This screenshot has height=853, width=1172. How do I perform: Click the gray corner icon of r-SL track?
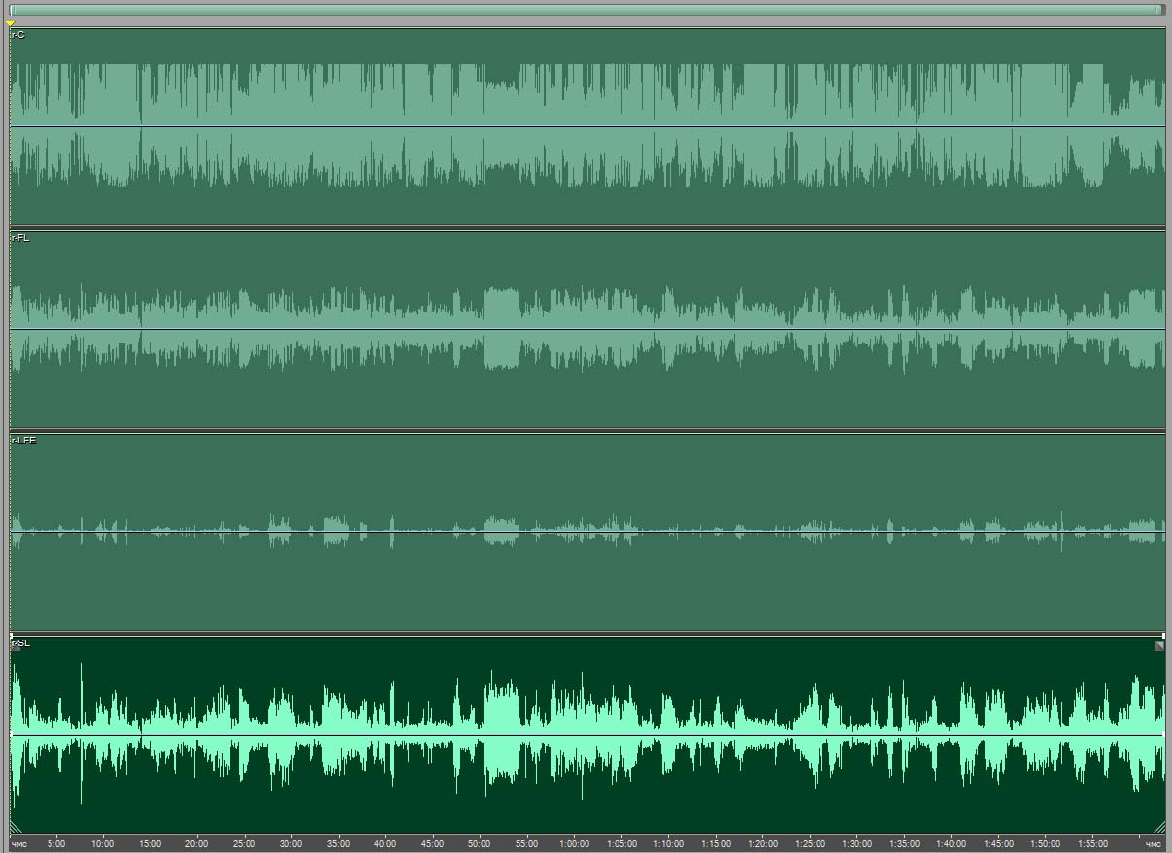1158,645
